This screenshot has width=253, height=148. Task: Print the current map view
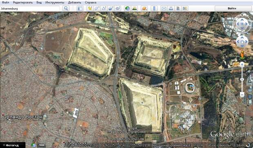pyautogui.click(x=171, y=9)
